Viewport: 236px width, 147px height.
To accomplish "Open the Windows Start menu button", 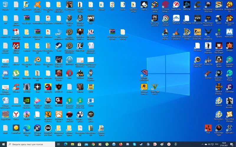I will 3,144.
